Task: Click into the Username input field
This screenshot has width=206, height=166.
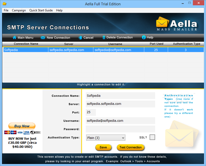Action: pos(120,121)
